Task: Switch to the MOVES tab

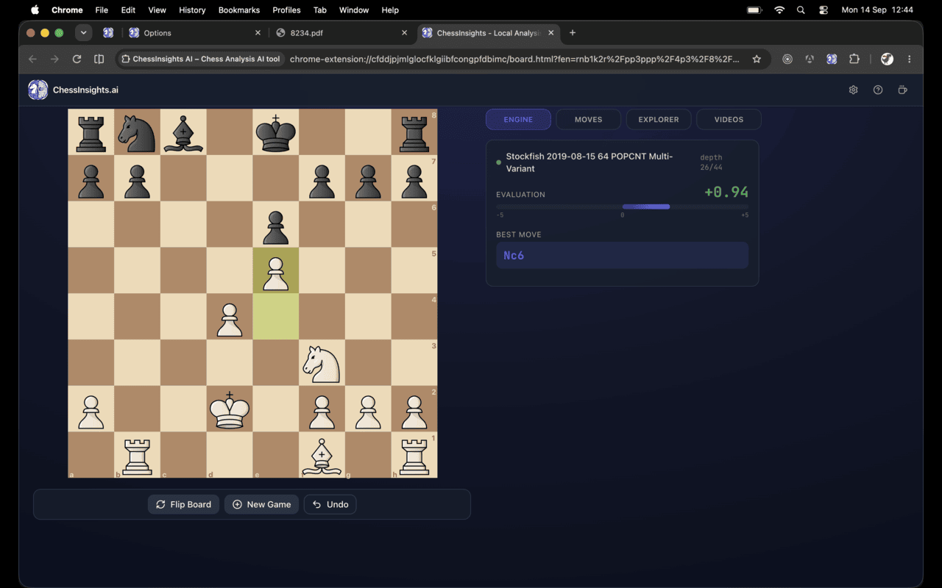Action: (x=588, y=119)
